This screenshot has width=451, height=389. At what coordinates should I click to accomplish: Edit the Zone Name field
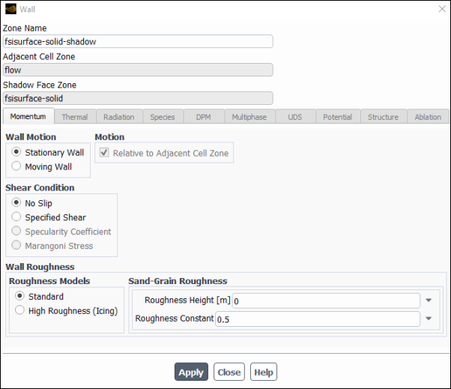pos(138,41)
